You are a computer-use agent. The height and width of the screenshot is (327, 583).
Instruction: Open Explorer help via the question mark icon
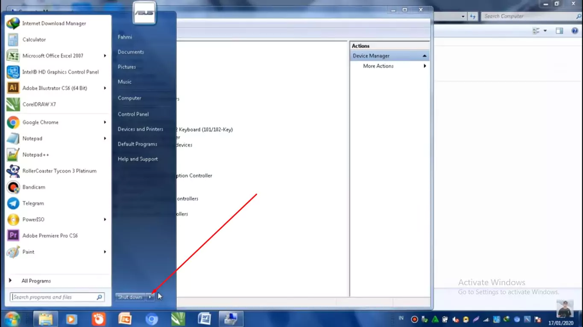click(x=575, y=31)
